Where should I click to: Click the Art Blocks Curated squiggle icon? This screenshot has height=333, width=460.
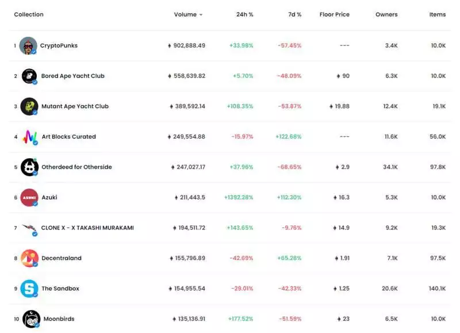coord(30,137)
